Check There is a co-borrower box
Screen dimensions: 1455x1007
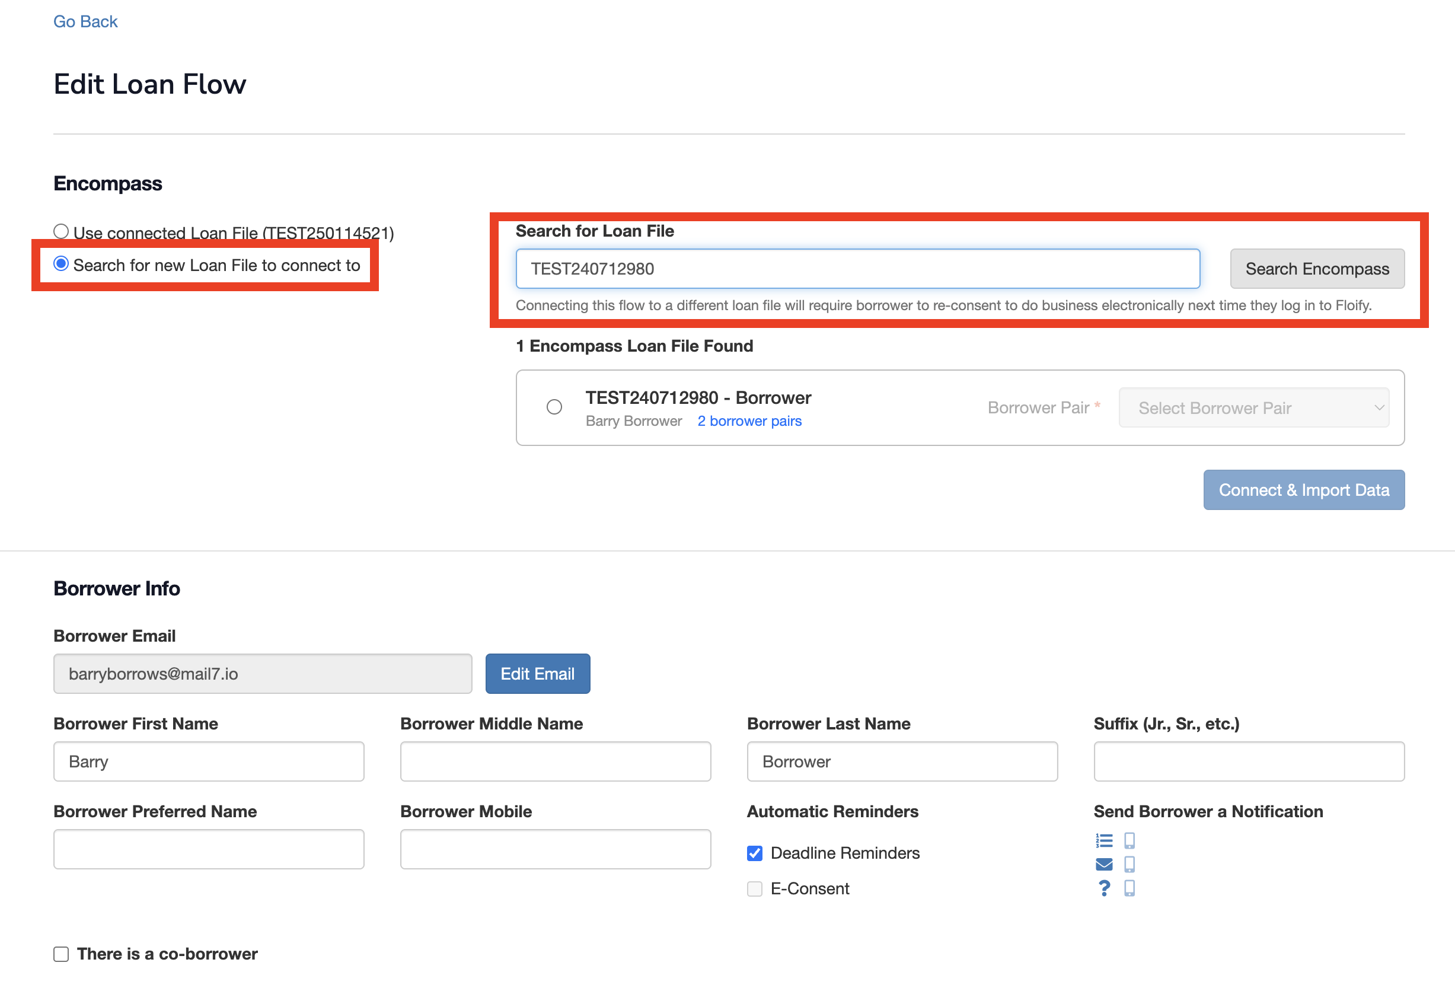pos(61,954)
